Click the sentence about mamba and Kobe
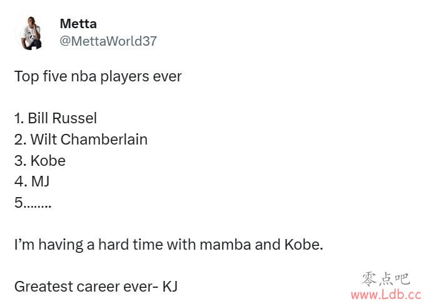The width and height of the screenshot is (427, 301). (169, 244)
